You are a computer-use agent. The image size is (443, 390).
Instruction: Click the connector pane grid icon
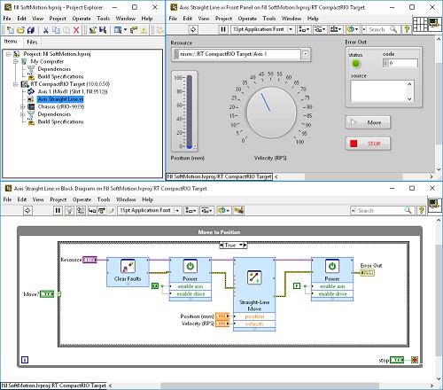[420, 24]
